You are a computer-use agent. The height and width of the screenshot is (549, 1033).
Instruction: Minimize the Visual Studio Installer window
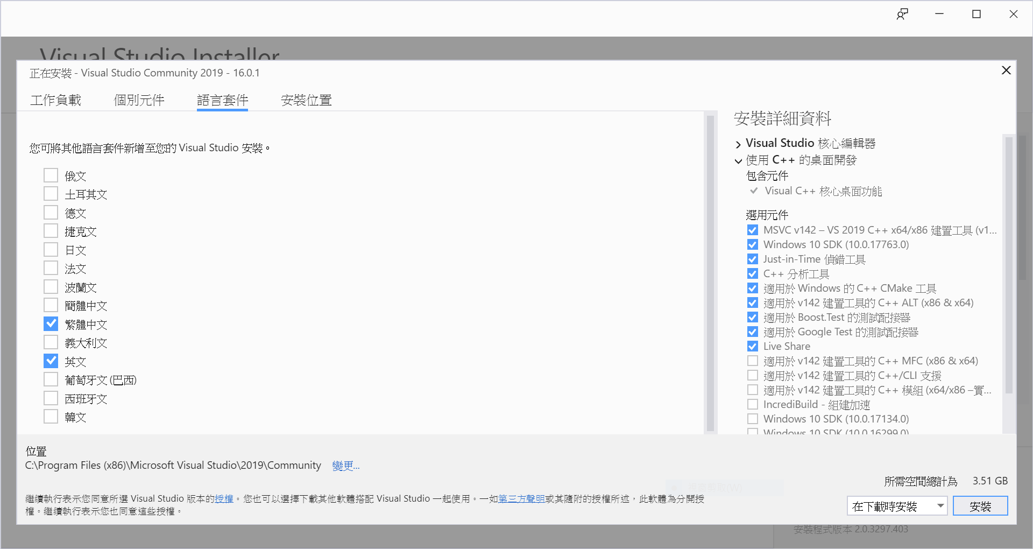(939, 15)
